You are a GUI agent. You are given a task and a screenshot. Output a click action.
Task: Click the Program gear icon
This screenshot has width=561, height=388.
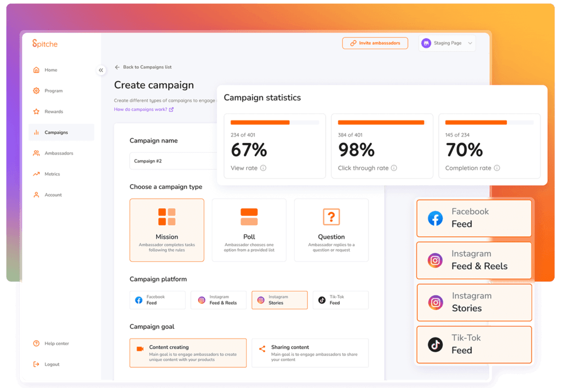(36, 91)
